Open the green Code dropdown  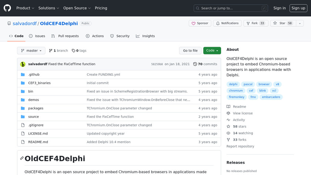tap(212, 51)
